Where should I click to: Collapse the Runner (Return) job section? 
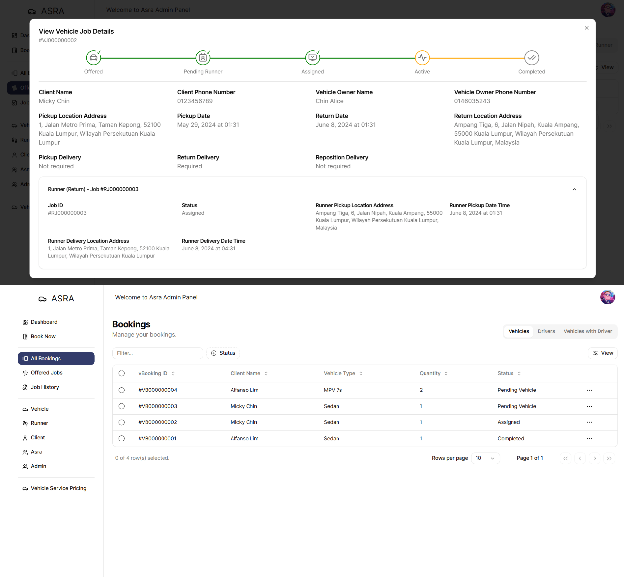click(574, 189)
